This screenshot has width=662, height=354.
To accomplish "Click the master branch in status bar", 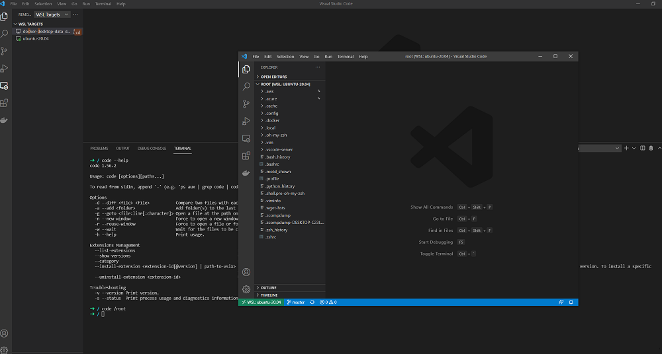I will pos(296,302).
